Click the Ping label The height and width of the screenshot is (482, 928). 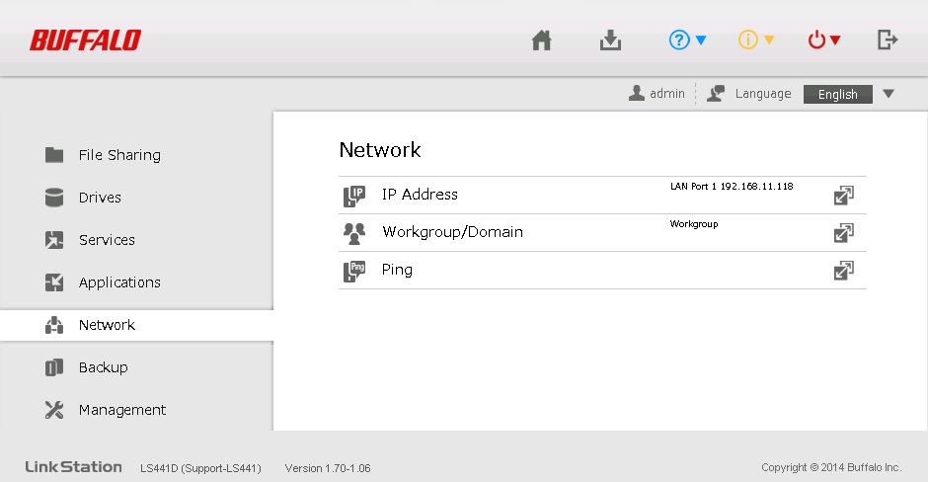[397, 270]
